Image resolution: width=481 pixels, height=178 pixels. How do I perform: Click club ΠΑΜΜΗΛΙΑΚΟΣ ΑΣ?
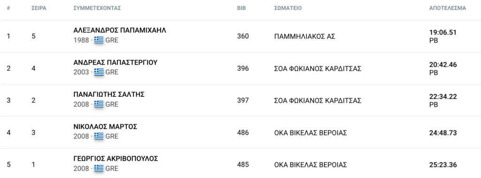(x=304, y=36)
